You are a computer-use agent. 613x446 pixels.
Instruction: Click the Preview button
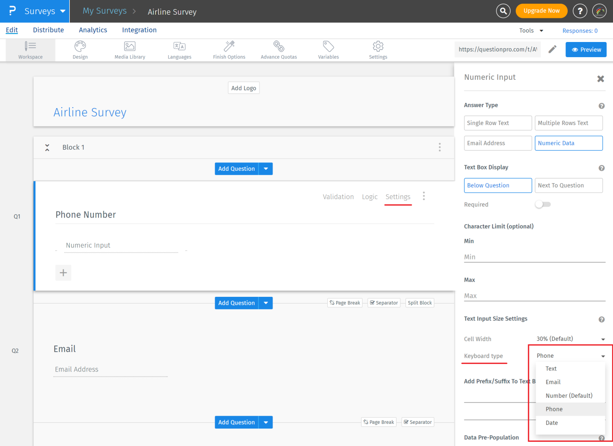(x=586, y=50)
